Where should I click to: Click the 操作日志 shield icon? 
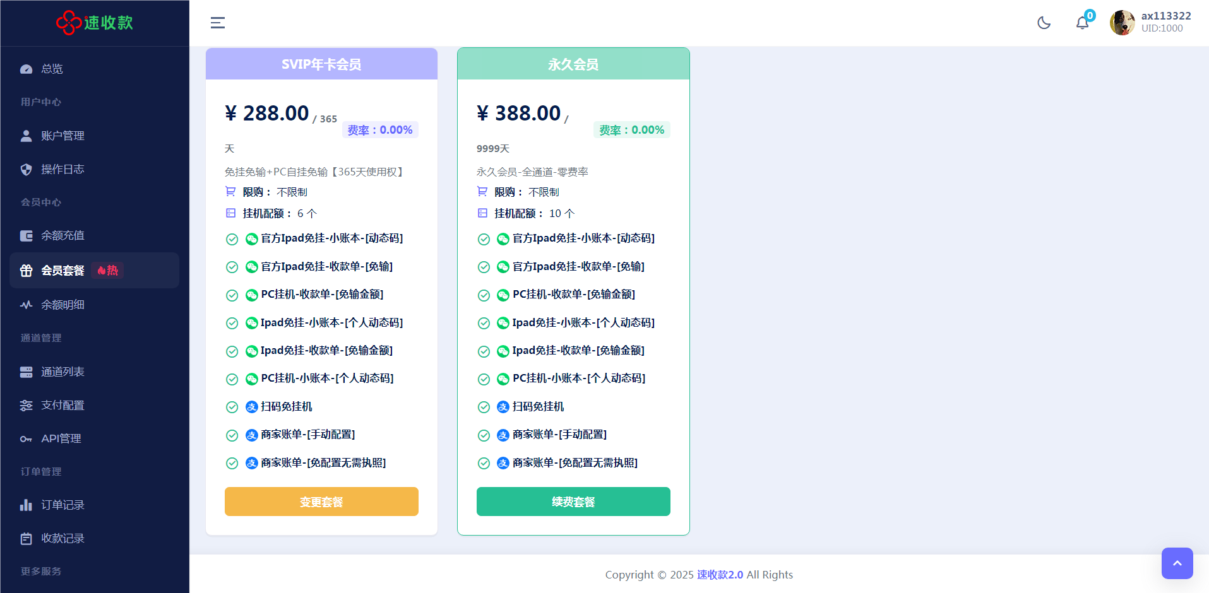click(26, 169)
